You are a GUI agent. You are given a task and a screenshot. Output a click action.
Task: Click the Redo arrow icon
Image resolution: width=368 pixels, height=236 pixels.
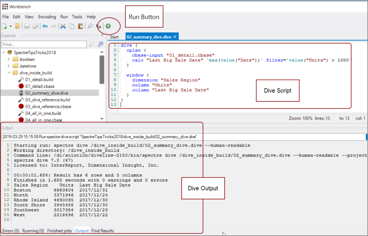tap(54, 26)
